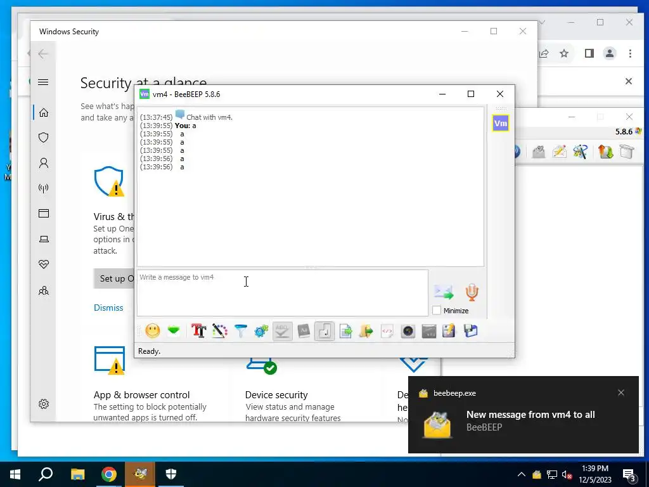Click the Chrome share page icon
649x487 pixels.
[x=544, y=53]
